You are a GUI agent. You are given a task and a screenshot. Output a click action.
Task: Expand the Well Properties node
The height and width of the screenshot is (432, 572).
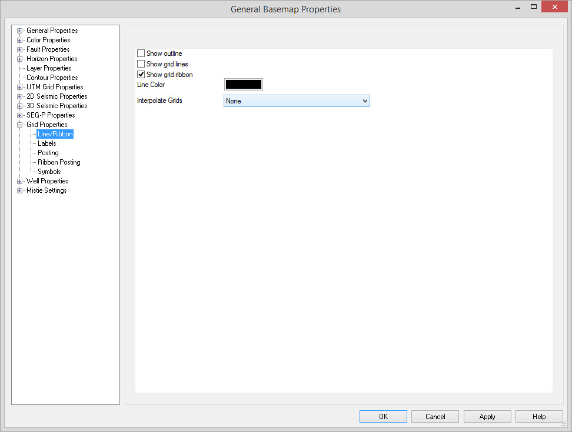pyautogui.click(x=20, y=181)
